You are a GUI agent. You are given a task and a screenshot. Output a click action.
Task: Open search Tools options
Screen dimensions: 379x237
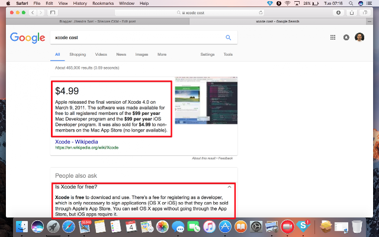point(228,55)
